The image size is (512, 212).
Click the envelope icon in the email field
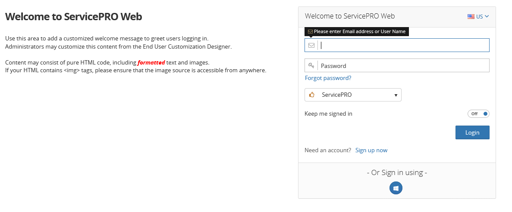(x=311, y=45)
